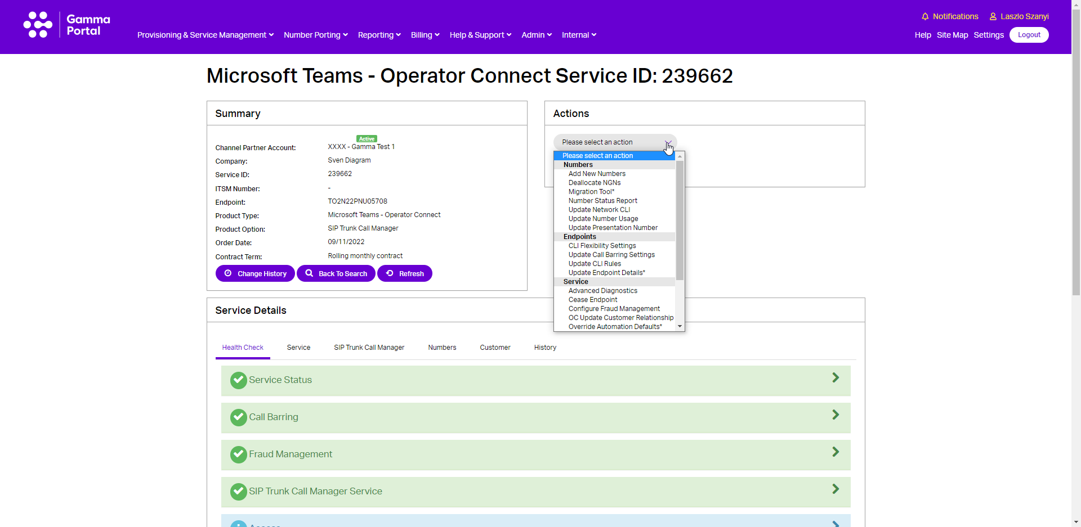Screen dimensions: 1081x527
Task: Click the user profile icon beside Laszlo Szanyi
Action: coord(993,17)
